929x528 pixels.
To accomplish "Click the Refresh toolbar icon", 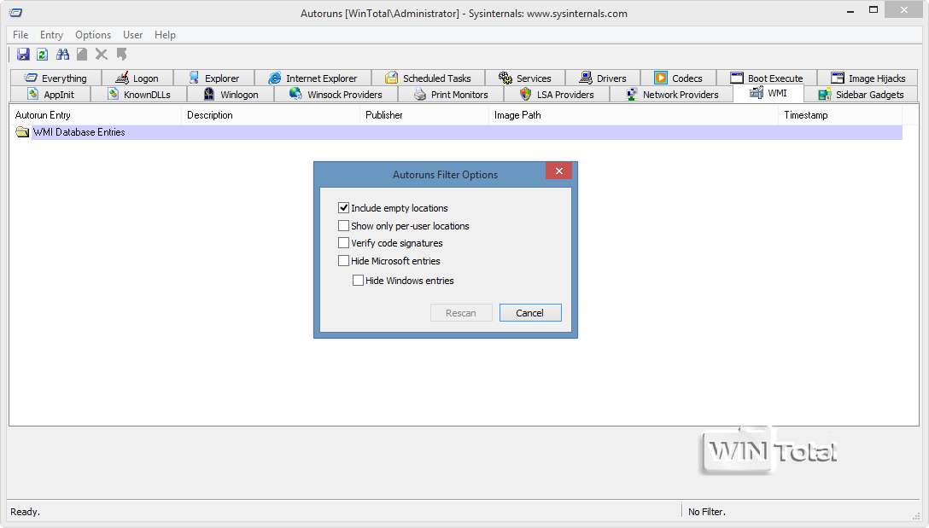I will coord(42,55).
